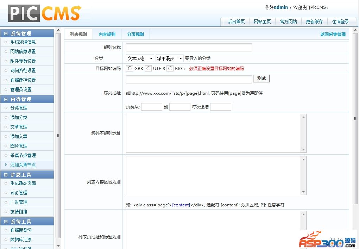Open the 城市漫步 subcategory dropdown
The image size is (359, 249).
(169, 58)
